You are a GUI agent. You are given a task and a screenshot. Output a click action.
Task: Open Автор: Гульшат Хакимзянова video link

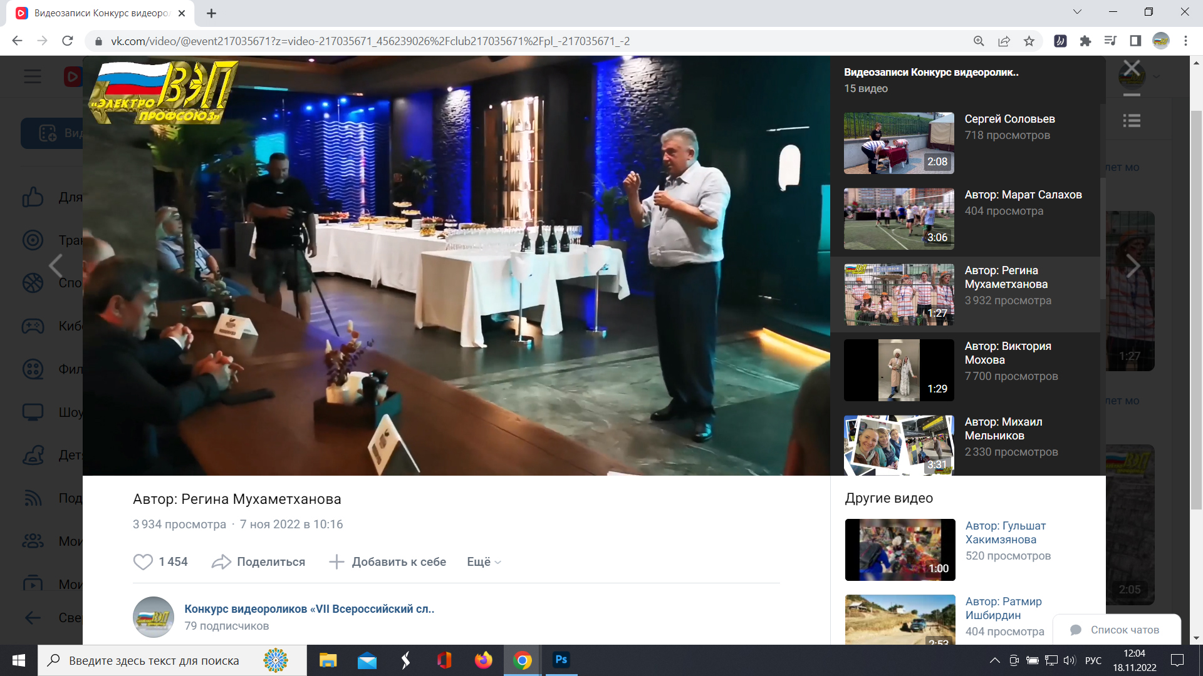1005,533
